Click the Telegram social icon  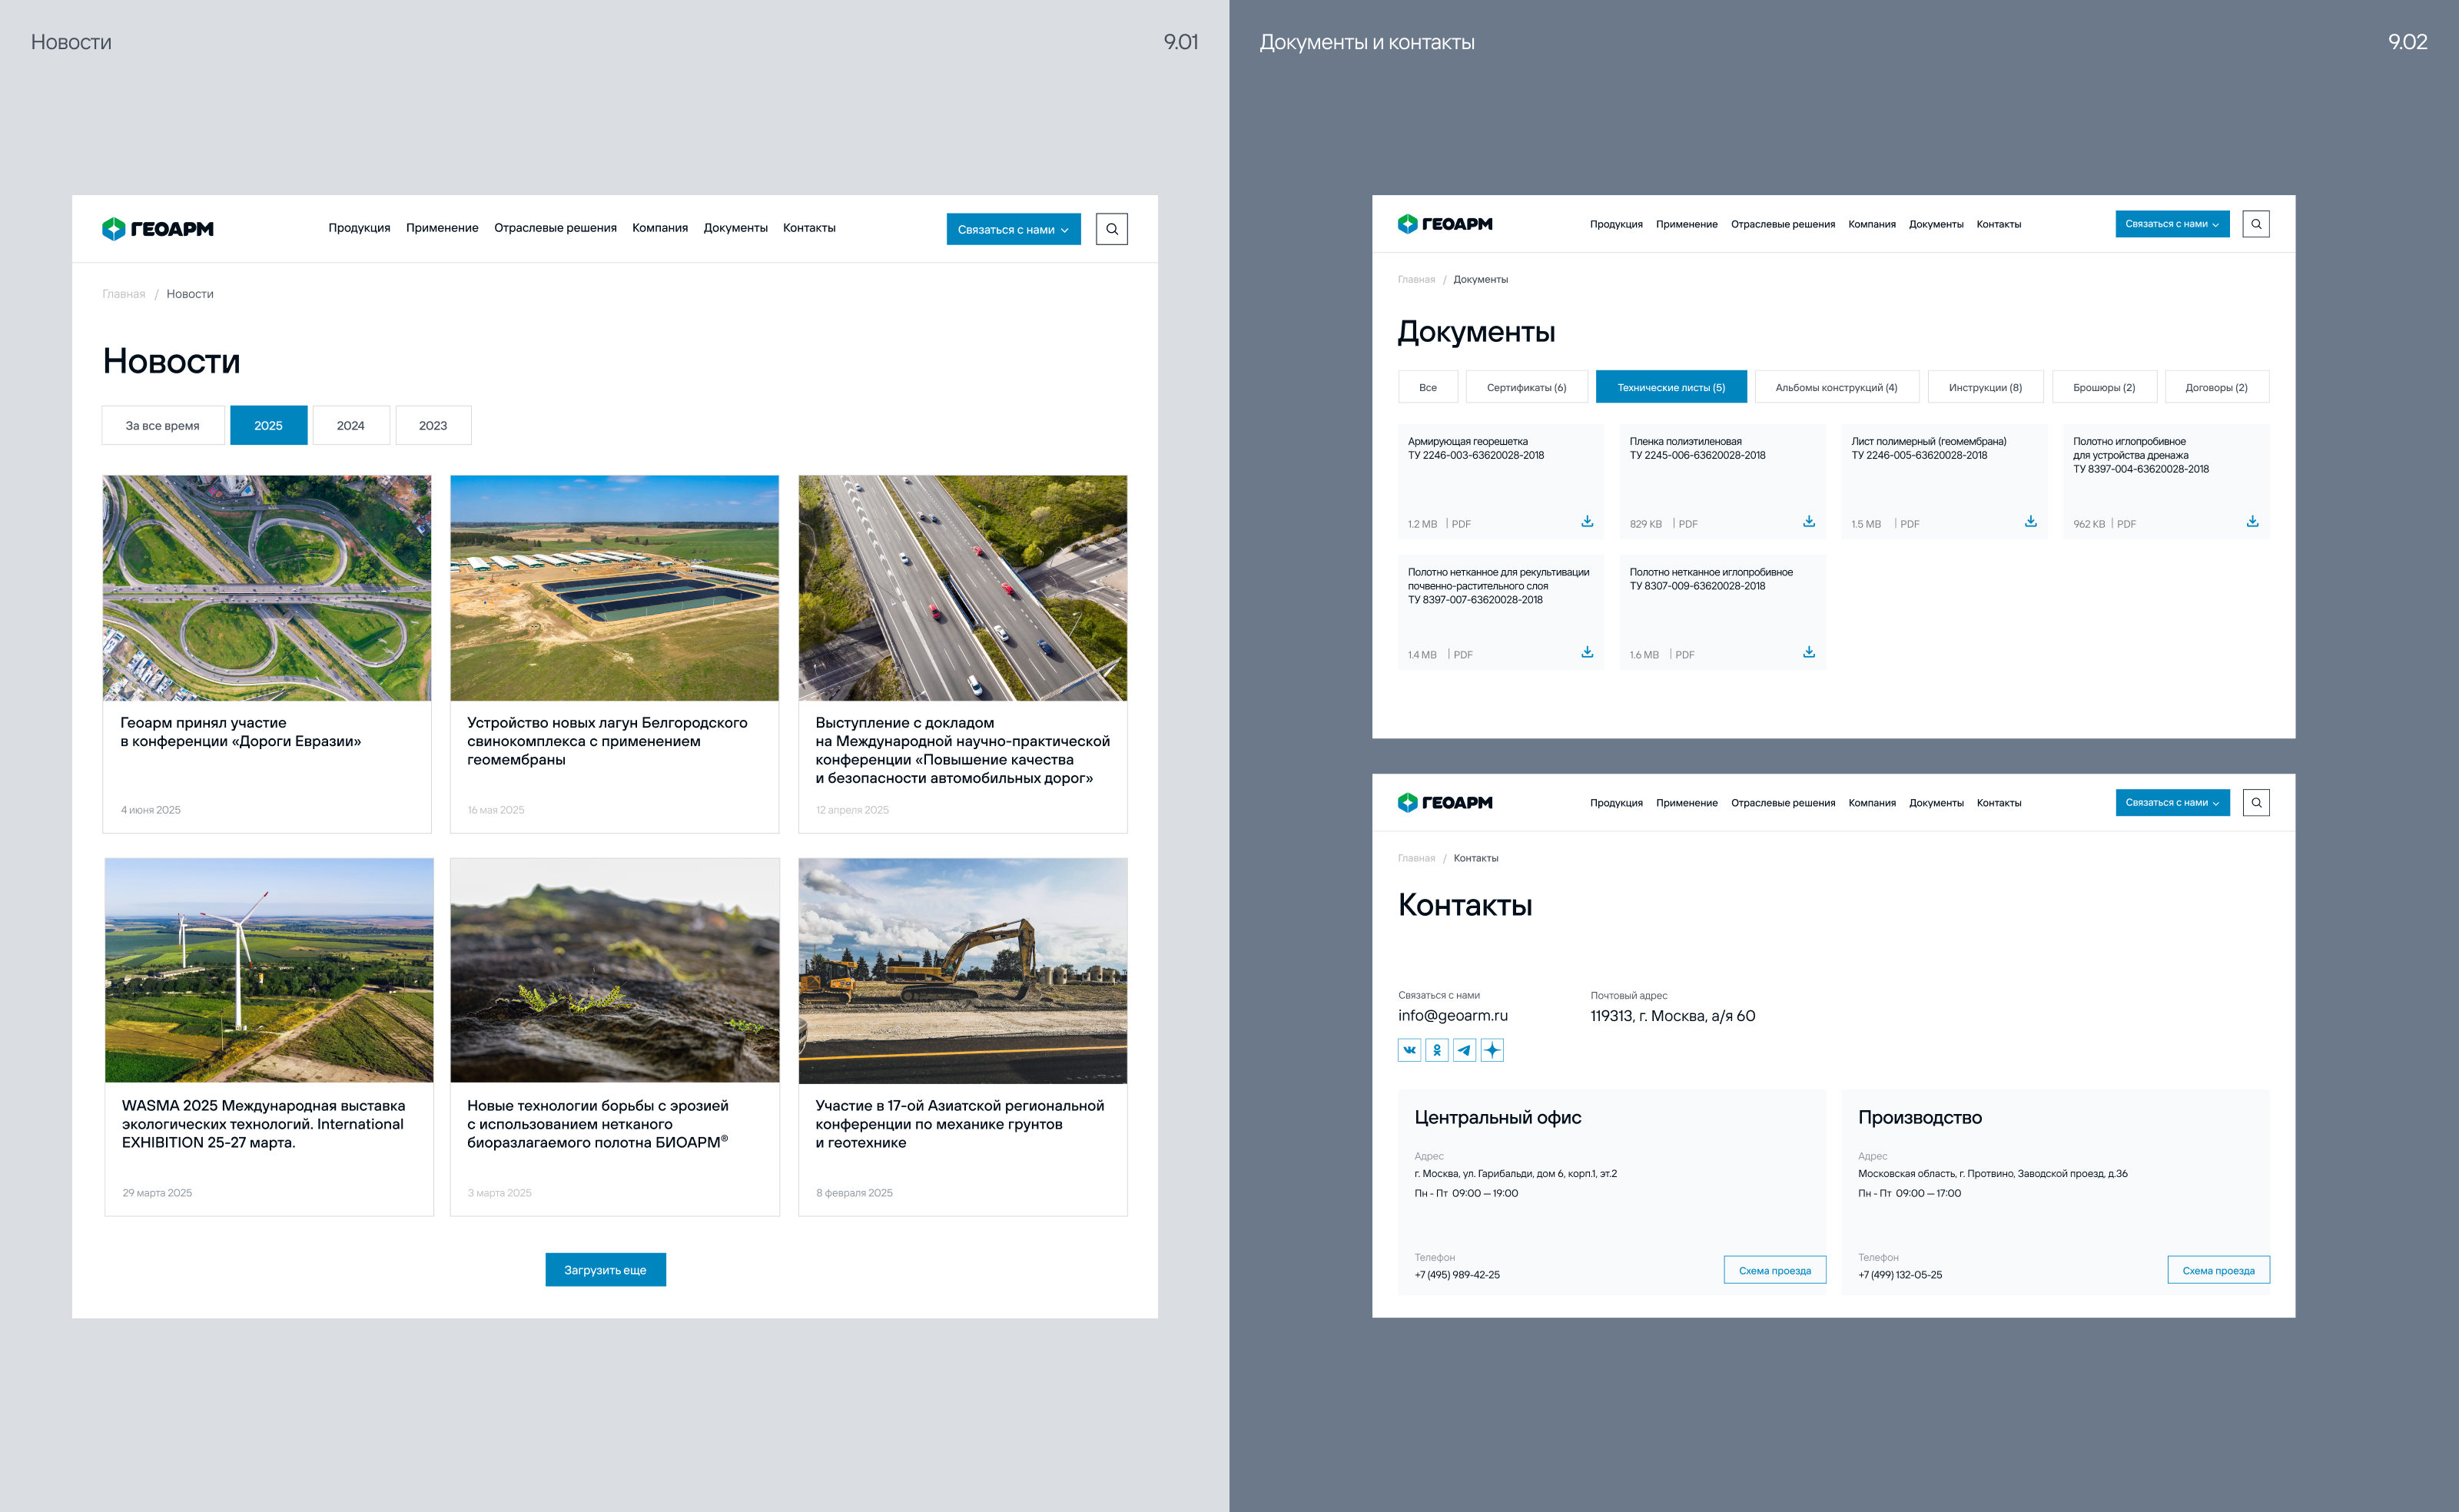pos(1464,1050)
